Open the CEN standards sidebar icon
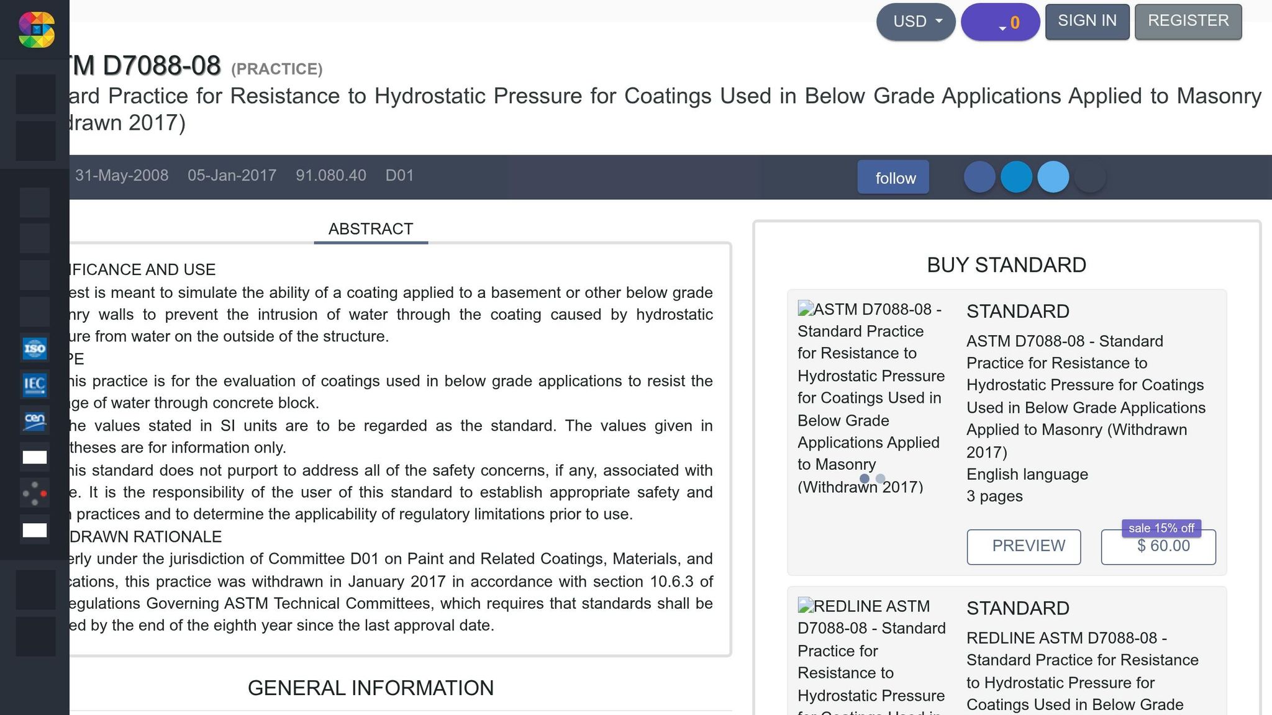Image resolution: width=1272 pixels, height=715 pixels. tap(35, 421)
